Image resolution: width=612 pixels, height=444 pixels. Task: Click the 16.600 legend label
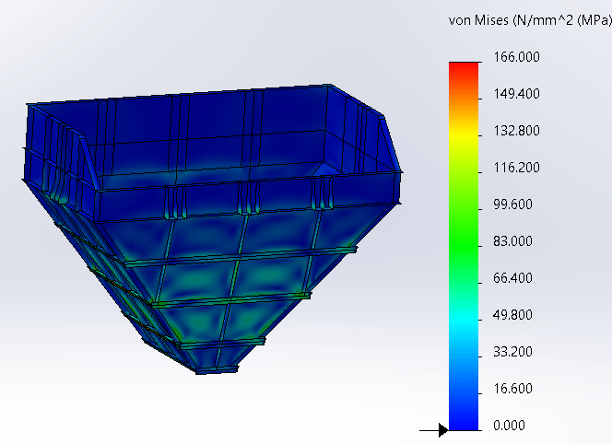point(512,389)
